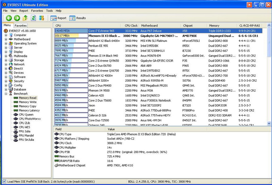Click the results list scroll-down arrow

[269, 123]
